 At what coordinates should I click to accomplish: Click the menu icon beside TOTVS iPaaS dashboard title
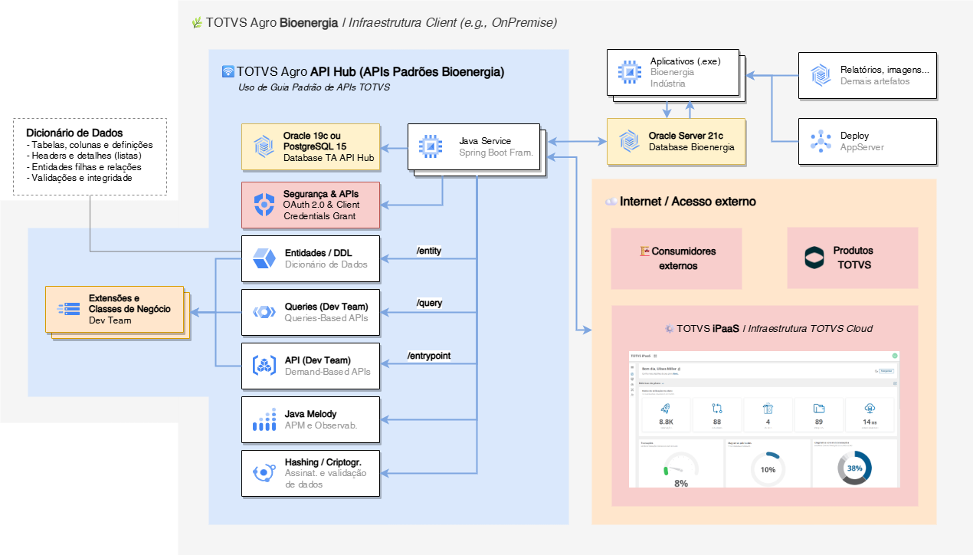click(x=655, y=356)
